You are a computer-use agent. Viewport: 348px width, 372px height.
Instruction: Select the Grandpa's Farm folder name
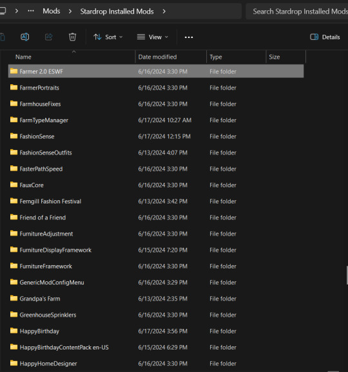coord(40,299)
